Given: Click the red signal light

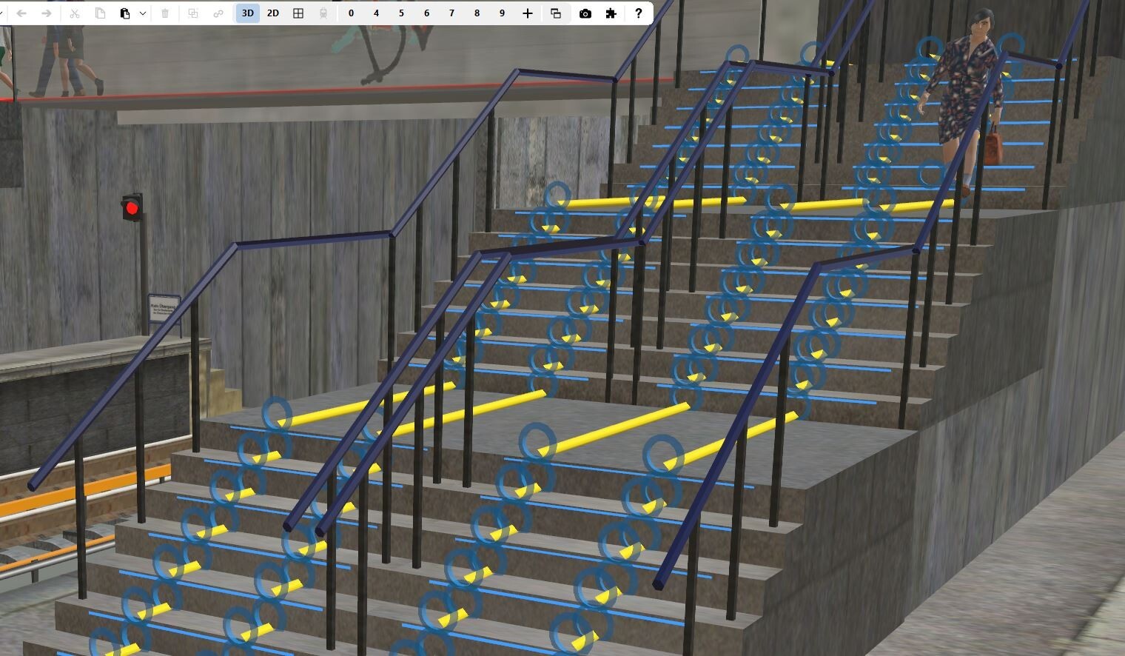Looking at the screenshot, I should [x=132, y=208].
